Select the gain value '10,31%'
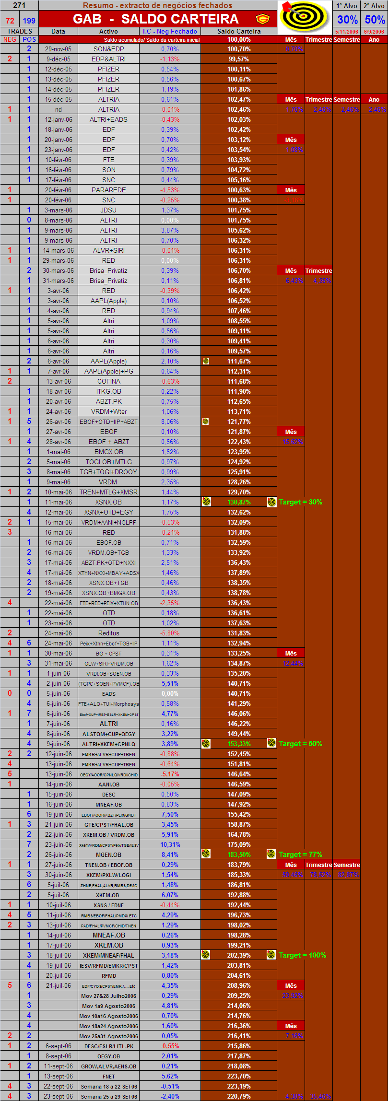The image size is (388, 1101). [170, 844]
